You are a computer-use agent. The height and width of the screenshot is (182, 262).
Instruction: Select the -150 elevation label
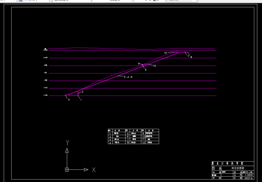(x=45, y=95)
